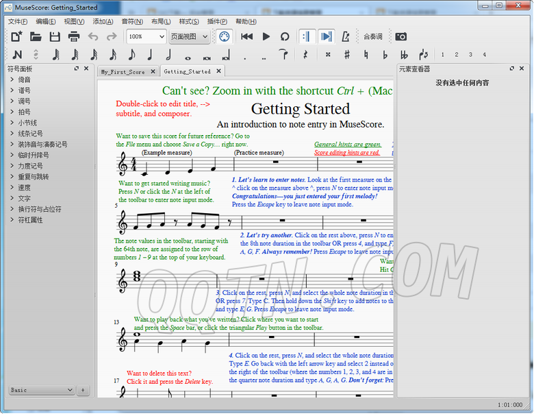
Task: Toggle loop playback
Action: [285, 36]
